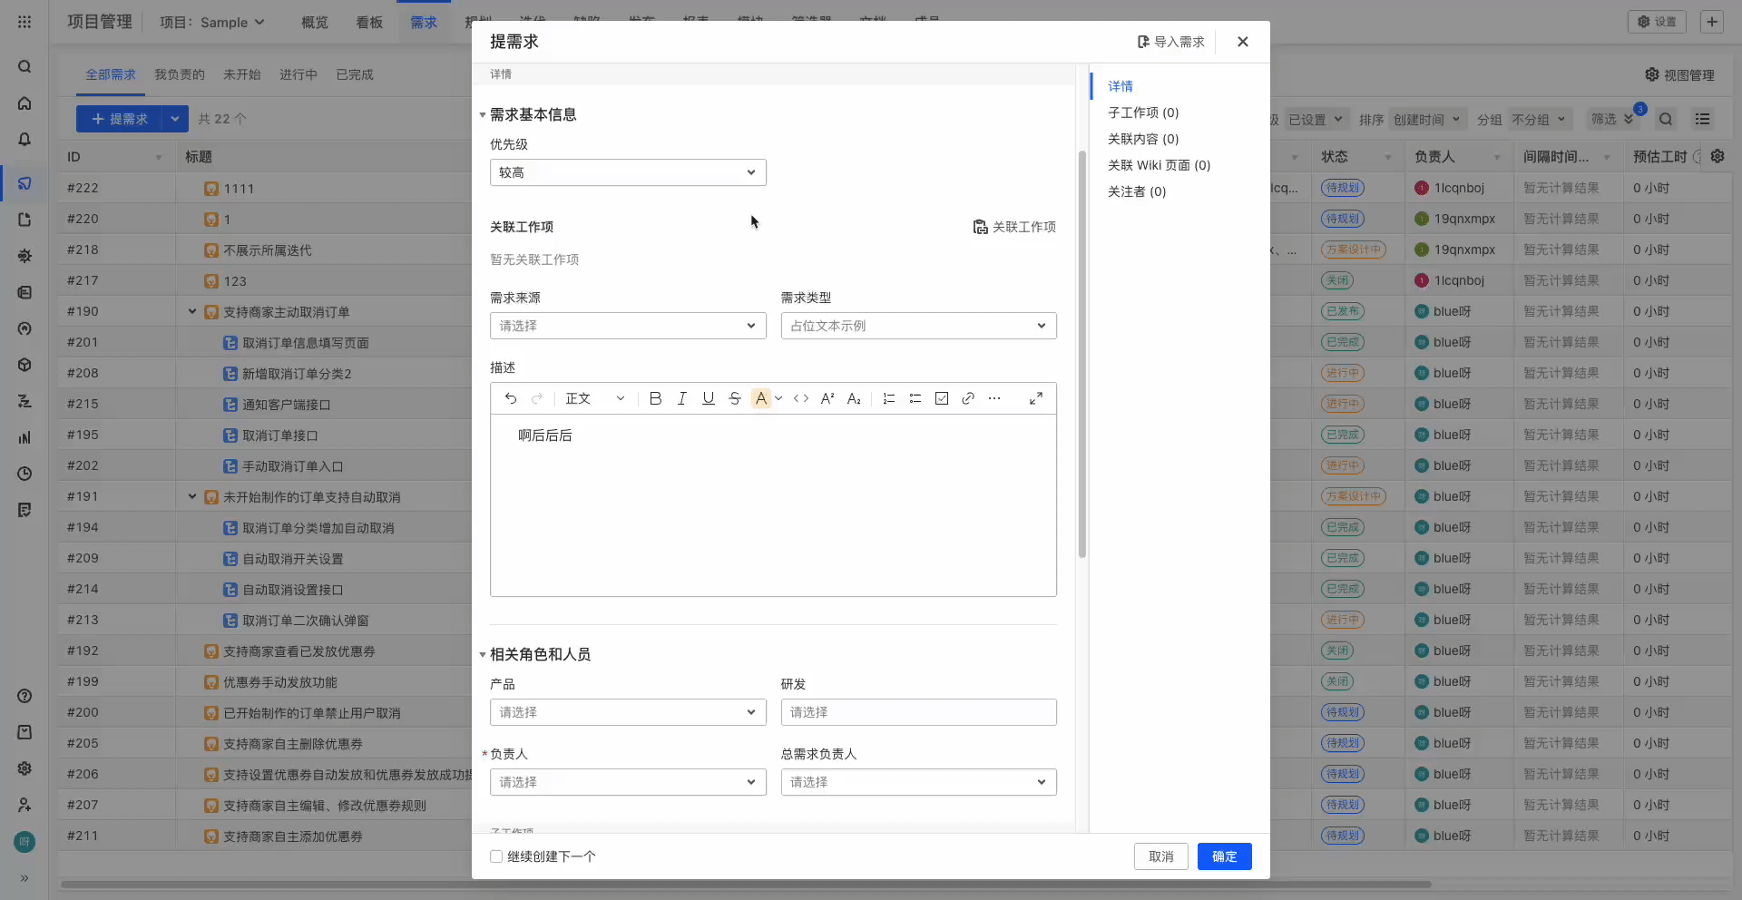The height and width of the screenshot is (900, 1742).
Task: Open 视图管理 settings
Action: [x=1679, y=74]
